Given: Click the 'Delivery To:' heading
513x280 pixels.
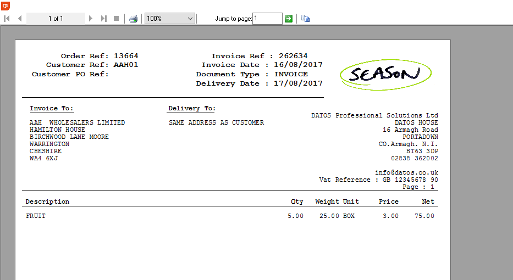Looking at the screenshot, I should pos(192,109).
